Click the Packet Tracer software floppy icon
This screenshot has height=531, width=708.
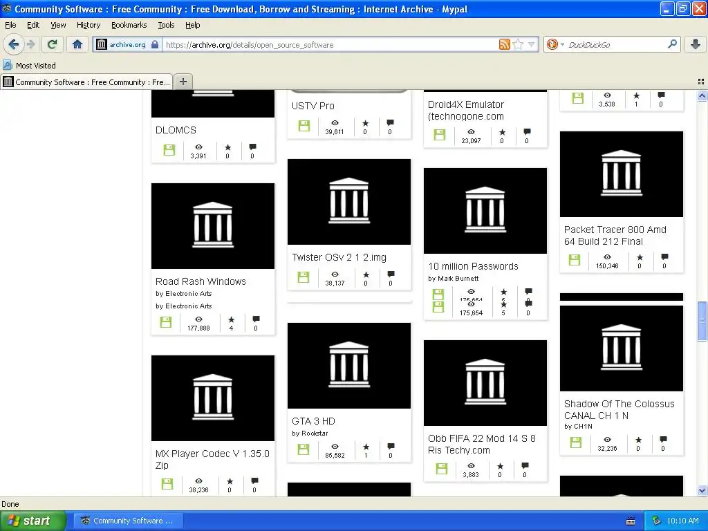(575, 260)
